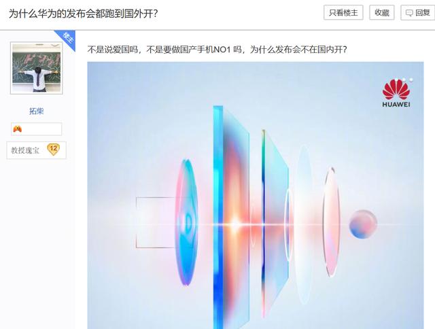Screen dimensions: 435x329
Task: Click the small pink-blue sphere
Action: tap(363, 224)
